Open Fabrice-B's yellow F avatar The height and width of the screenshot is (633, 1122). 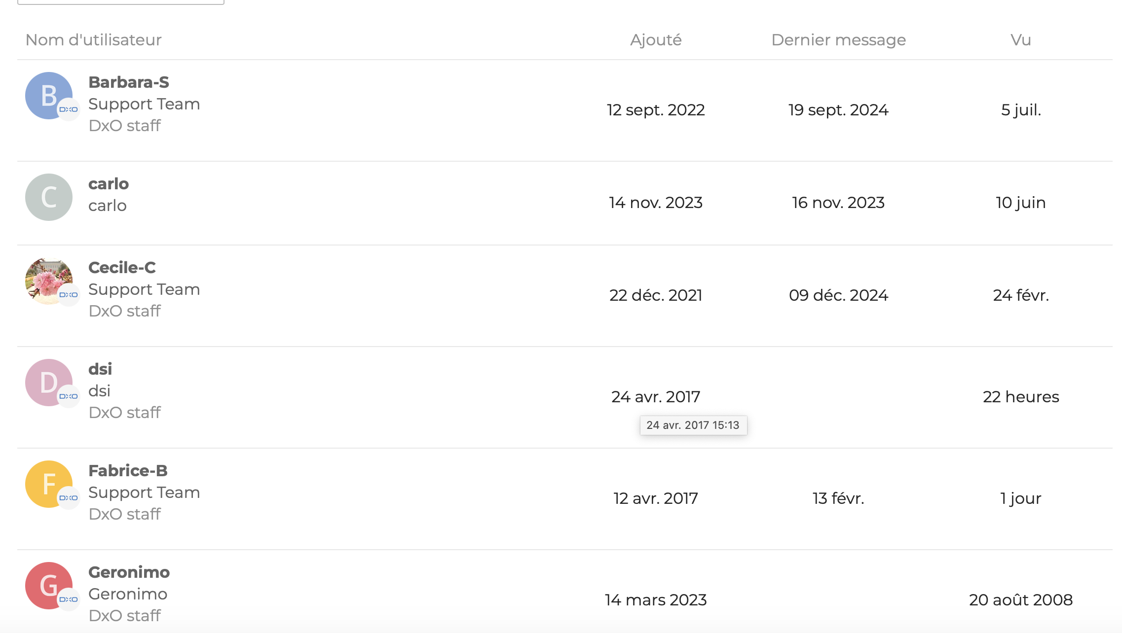(49, 484)
